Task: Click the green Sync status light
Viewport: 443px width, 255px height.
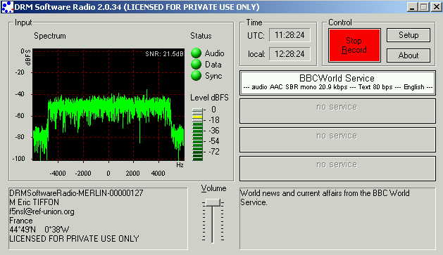Action: (x=196, y=75)
